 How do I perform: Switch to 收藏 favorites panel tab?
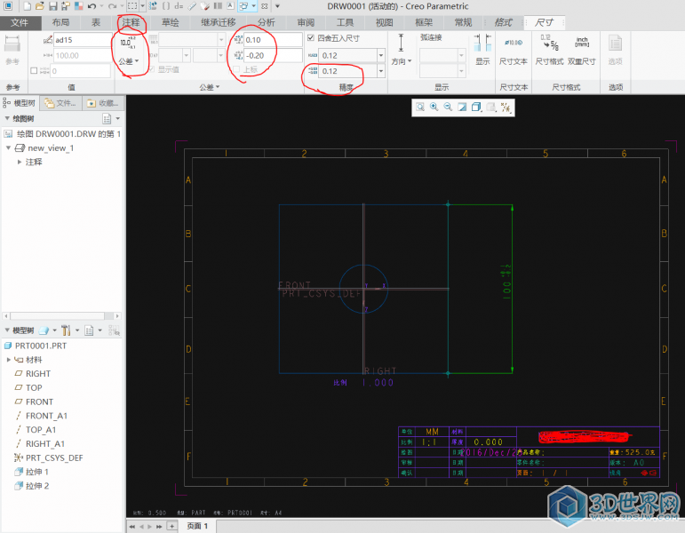click(103, 103)
